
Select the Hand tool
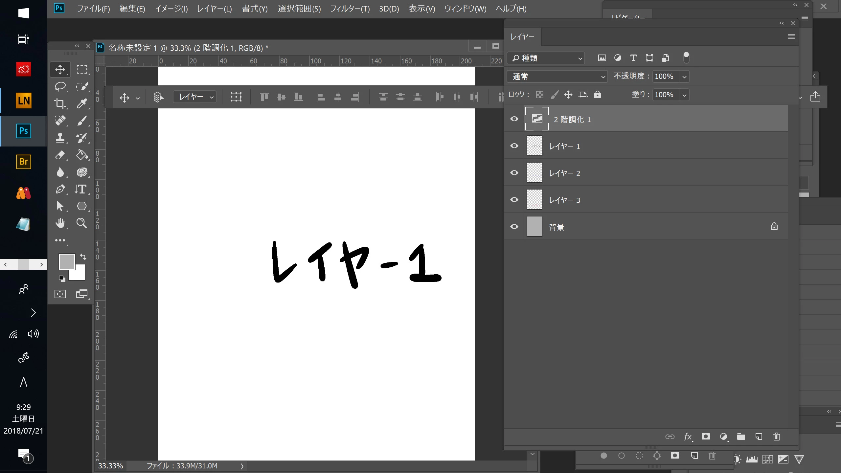pos(60,223)
